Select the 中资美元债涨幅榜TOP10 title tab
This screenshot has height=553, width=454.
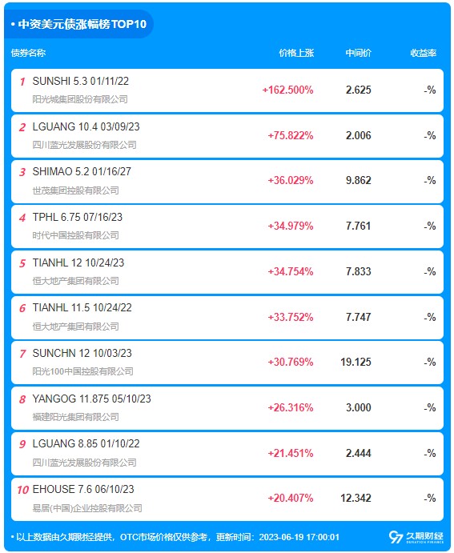(79, 24)
